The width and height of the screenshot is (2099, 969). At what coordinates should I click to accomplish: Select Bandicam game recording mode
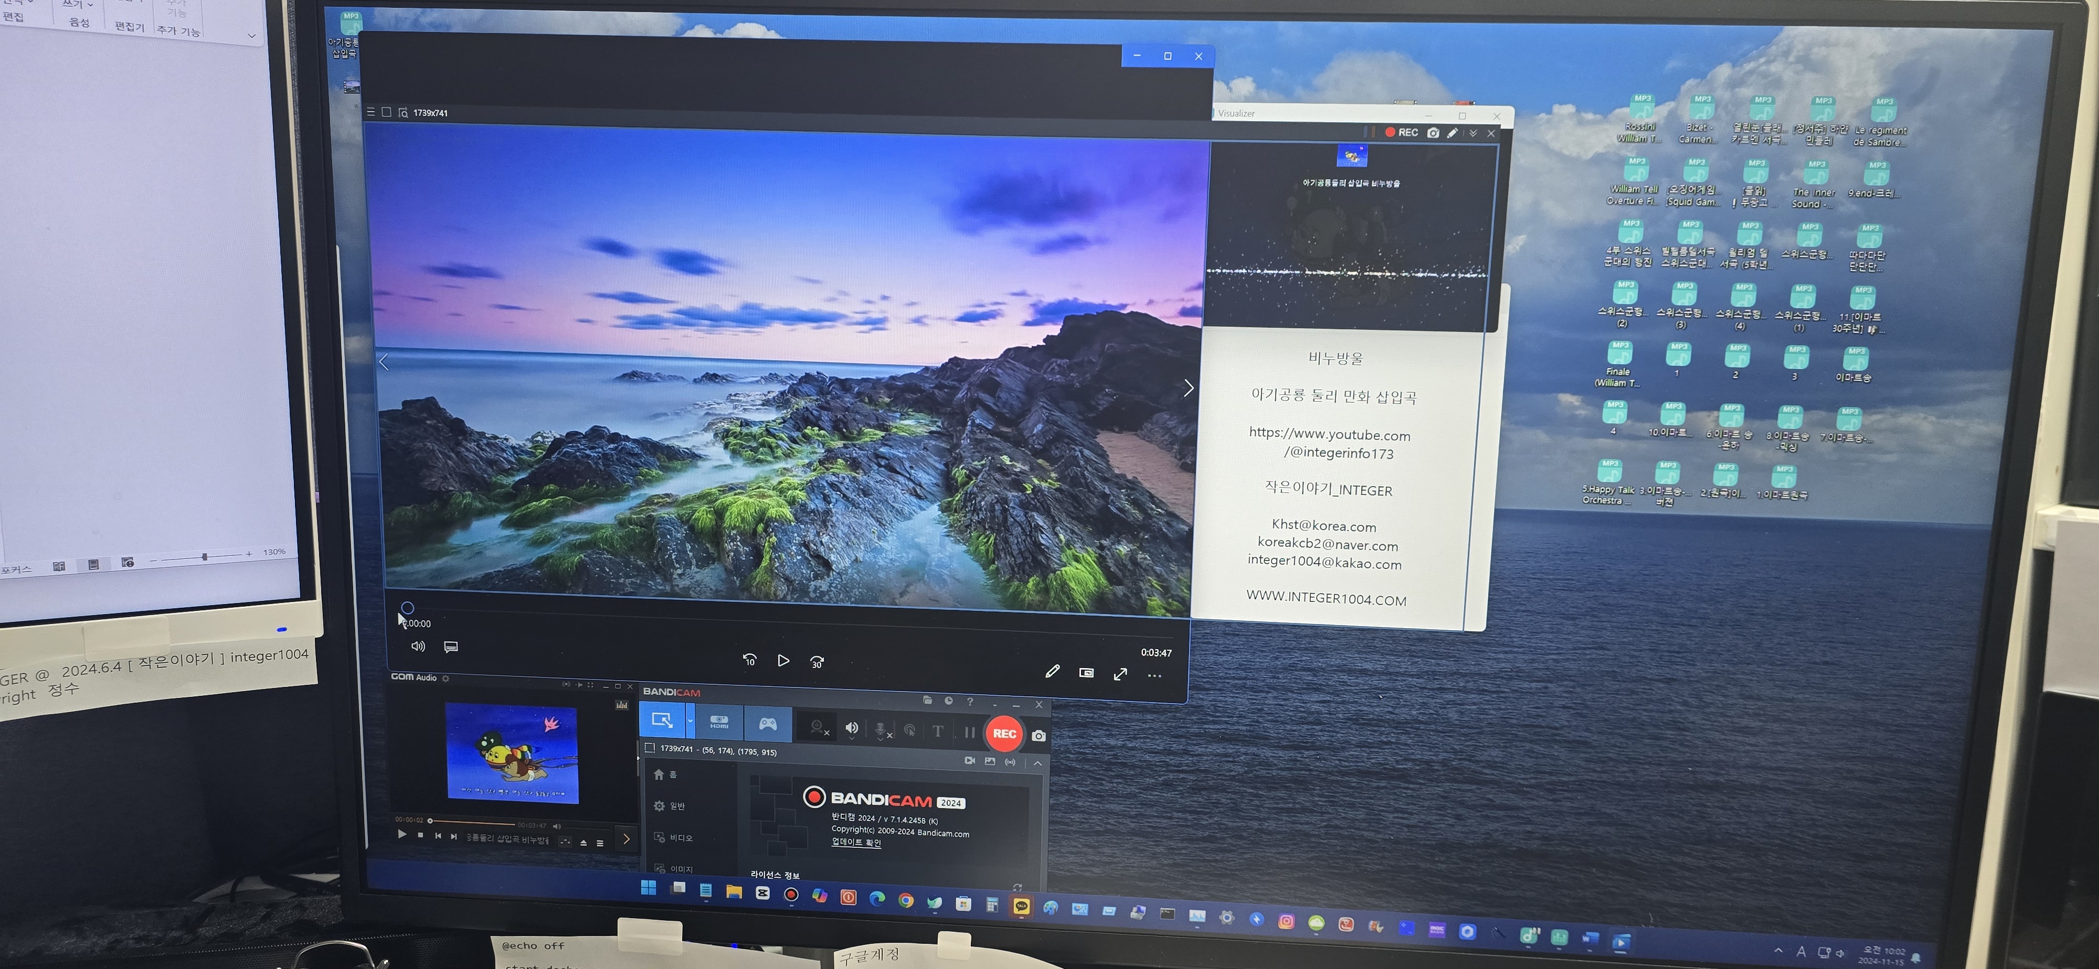pyautogui.click(x=768, y=723)
